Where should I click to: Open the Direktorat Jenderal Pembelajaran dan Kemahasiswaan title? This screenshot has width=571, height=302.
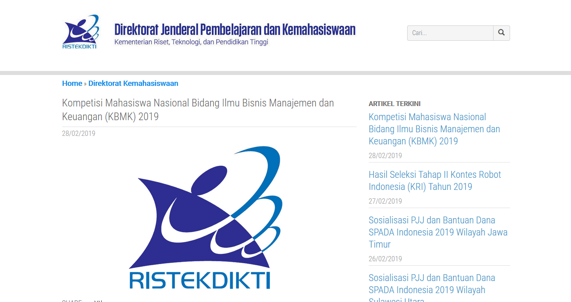(x=235, y=29)
